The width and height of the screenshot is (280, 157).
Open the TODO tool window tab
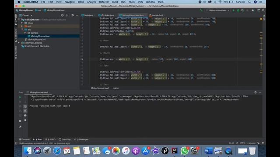50,140
